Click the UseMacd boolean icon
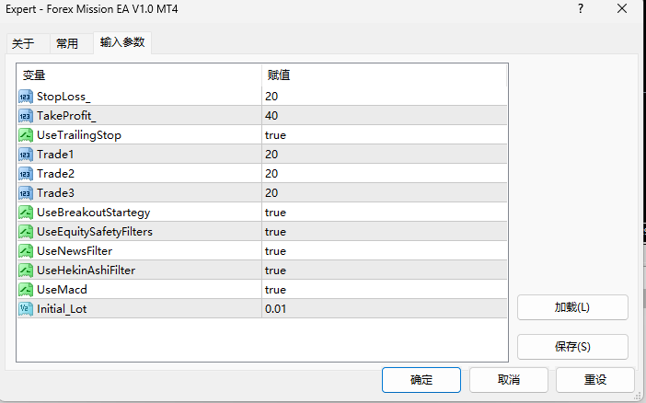Viewport: 646px width, 403px height. pyautogui.click(x=26, y=290)
